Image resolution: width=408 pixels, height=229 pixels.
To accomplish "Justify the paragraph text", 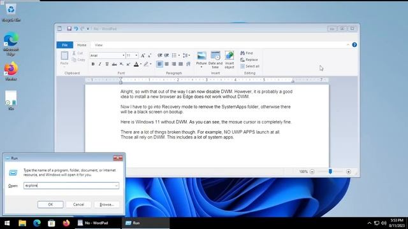I will (x=180, y=64).
